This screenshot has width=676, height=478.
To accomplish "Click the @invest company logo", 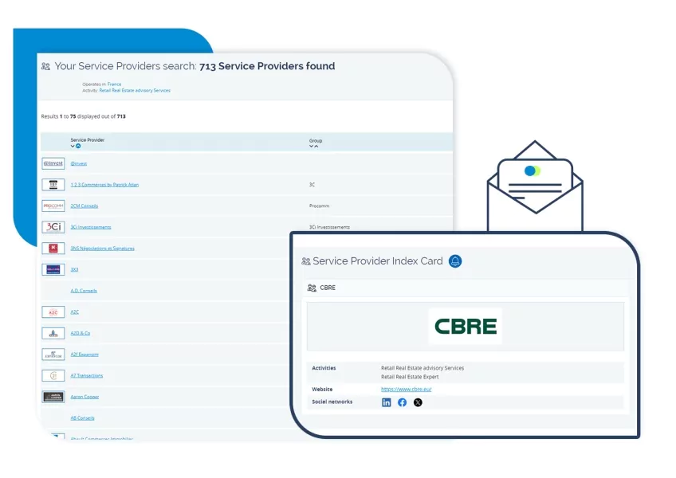I will click(x=53, y=163).
